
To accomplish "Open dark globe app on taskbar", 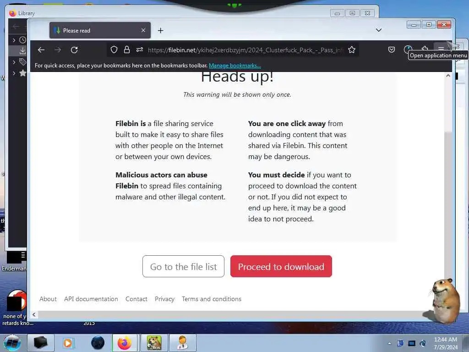I will [x=98, y=343].
